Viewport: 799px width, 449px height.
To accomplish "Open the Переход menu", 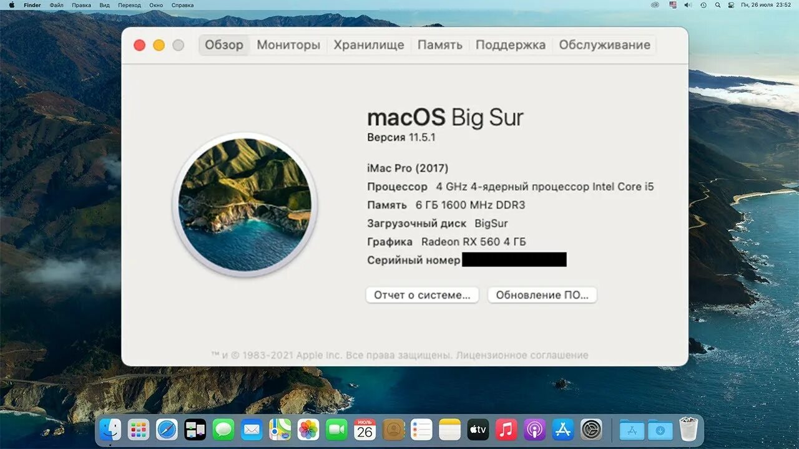I will (x=129, y=5).
